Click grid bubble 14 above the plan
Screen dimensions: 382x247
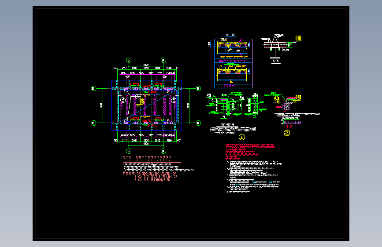coord(163,60)
